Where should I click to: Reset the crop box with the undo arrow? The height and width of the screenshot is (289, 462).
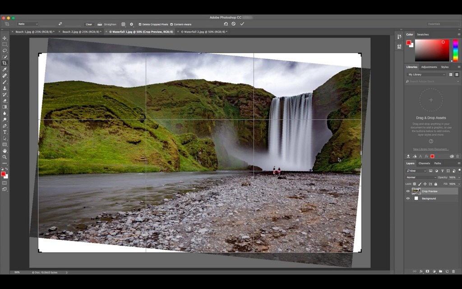point(226,24)
